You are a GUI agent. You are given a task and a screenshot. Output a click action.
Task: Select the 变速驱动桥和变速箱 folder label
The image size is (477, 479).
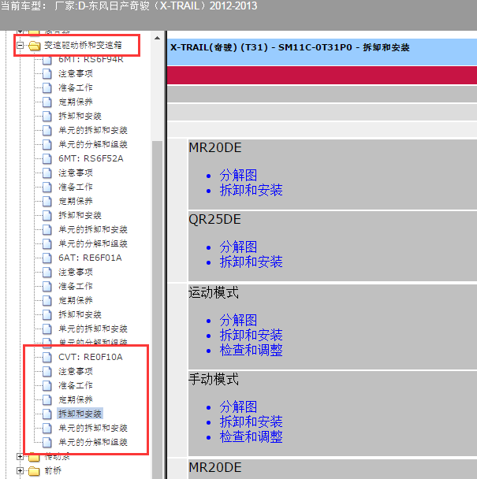coord(83,46)
